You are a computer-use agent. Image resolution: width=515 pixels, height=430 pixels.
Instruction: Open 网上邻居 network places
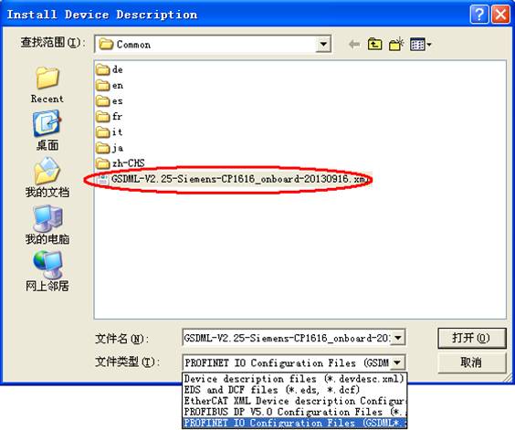47,271
